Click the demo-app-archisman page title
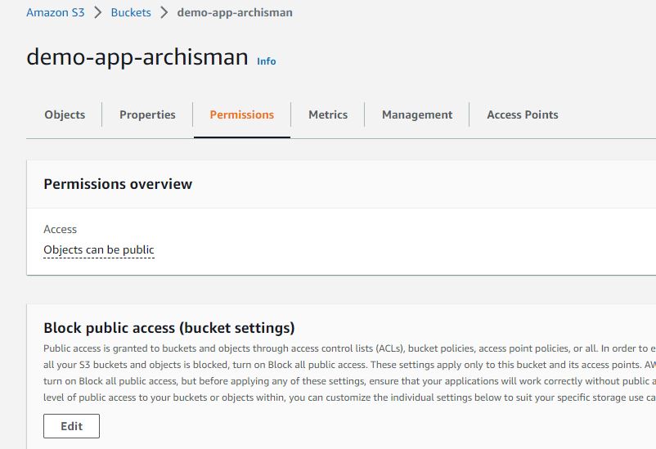Screen dimensions: 656x449 point(137,57)
